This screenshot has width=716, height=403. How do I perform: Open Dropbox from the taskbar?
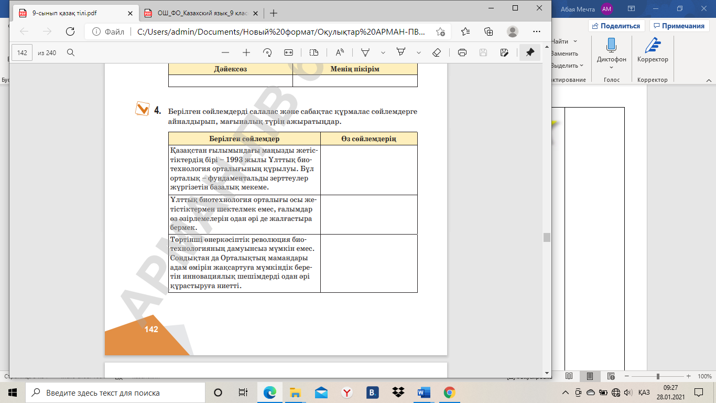click(x=398, y=393)
